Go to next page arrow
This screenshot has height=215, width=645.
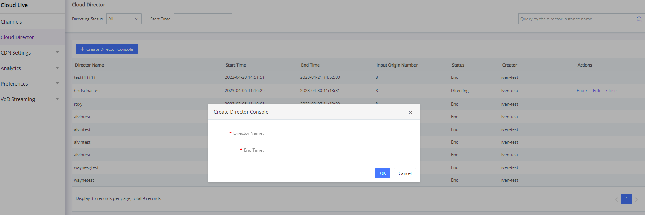click(x=636, y=200)
